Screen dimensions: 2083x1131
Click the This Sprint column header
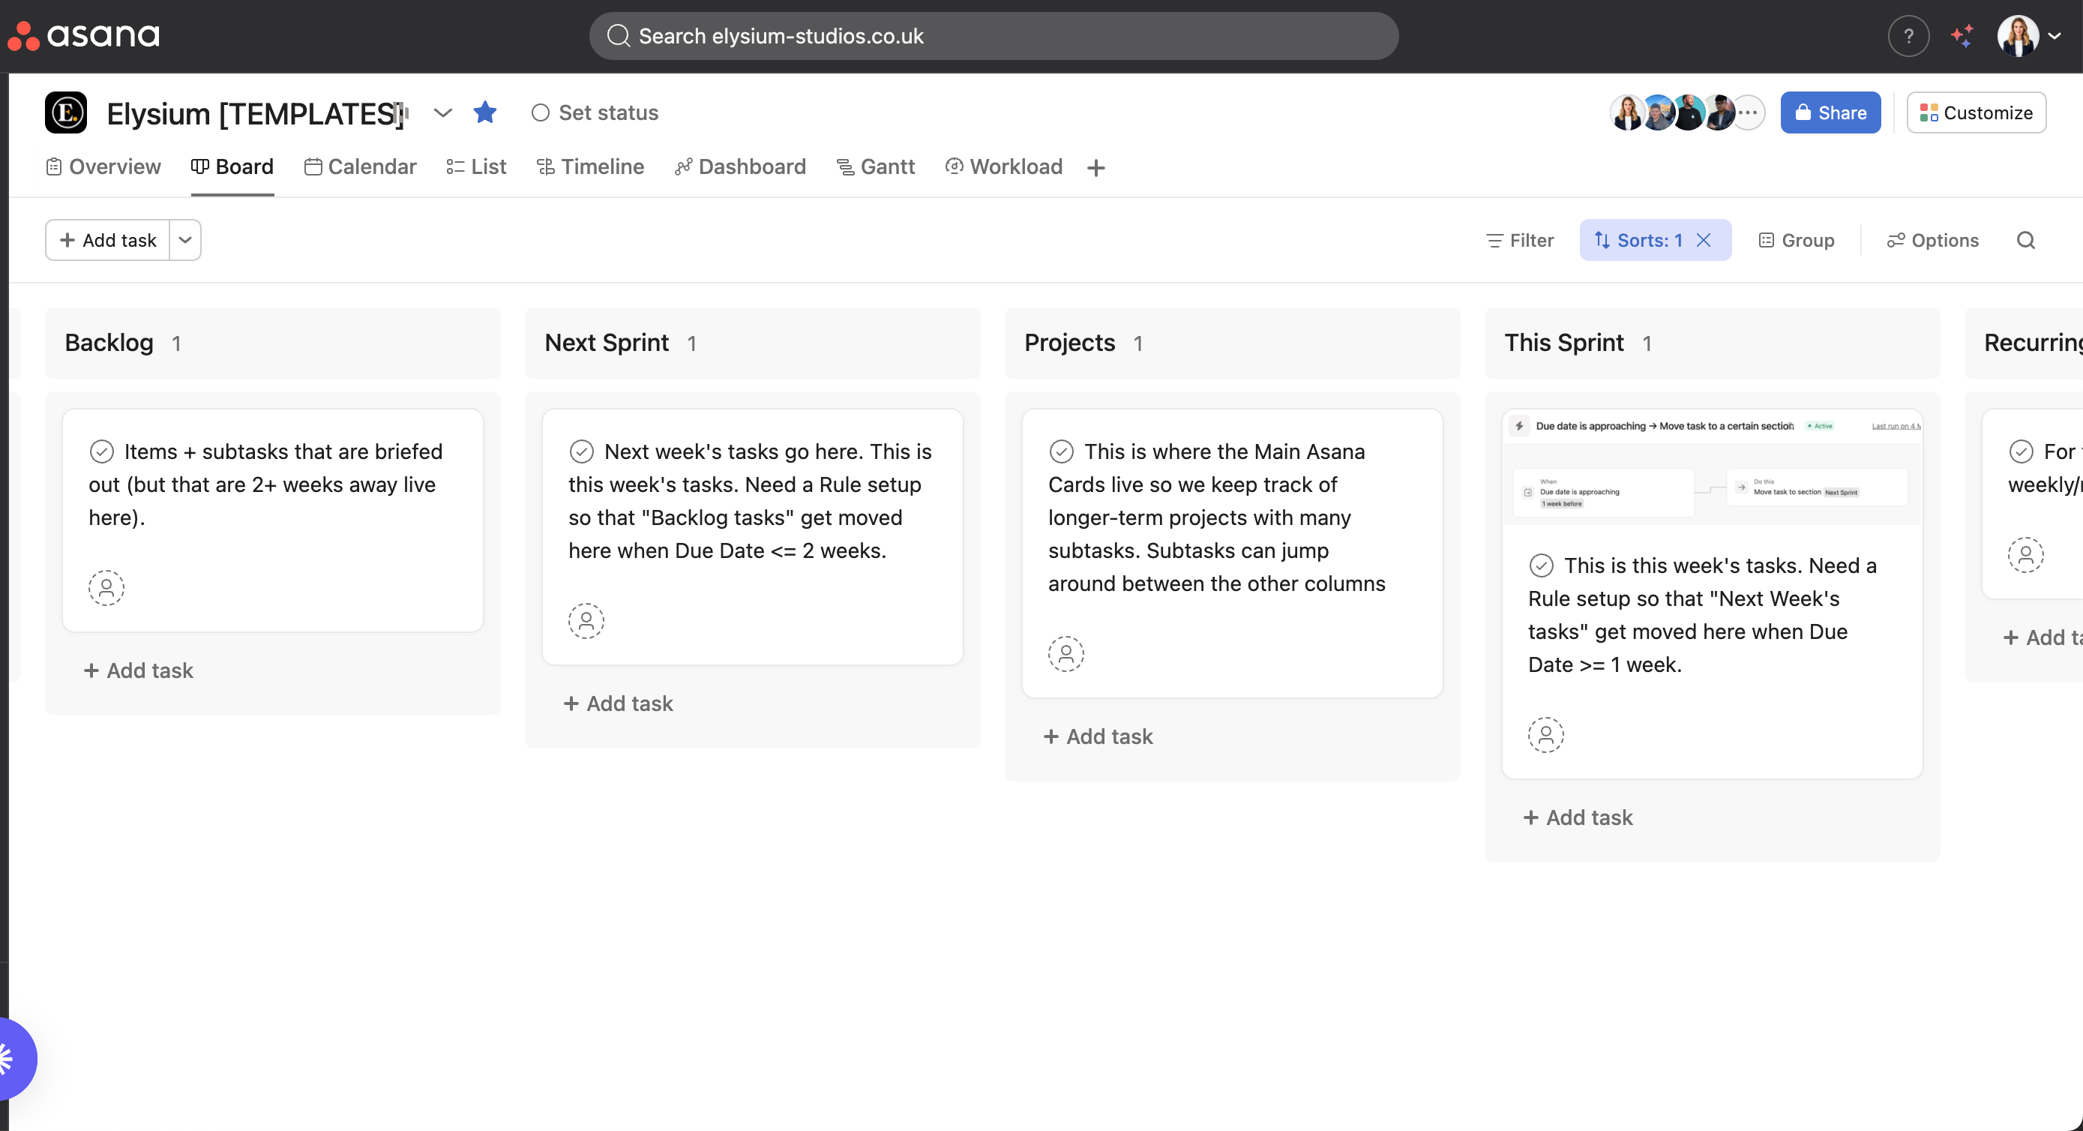tap(1712, 343)
